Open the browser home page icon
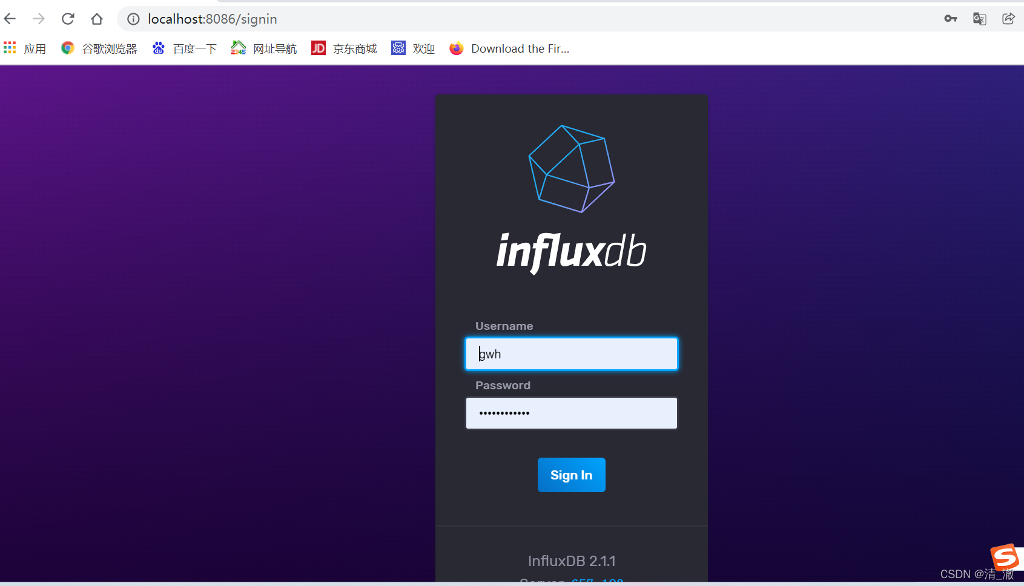The image size is (1024, 586). pyautogui.click(x=97, y=19)
